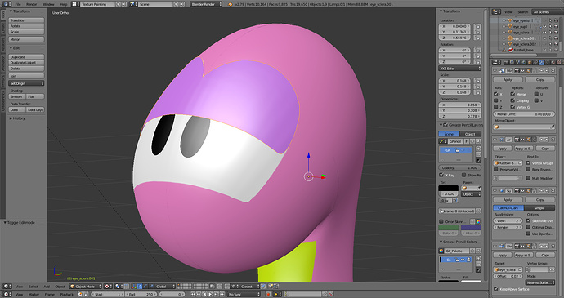The image size is (564, 298).
Task: Remove the Shrinkwrap modifier
Action: click(x=553, y=247)
